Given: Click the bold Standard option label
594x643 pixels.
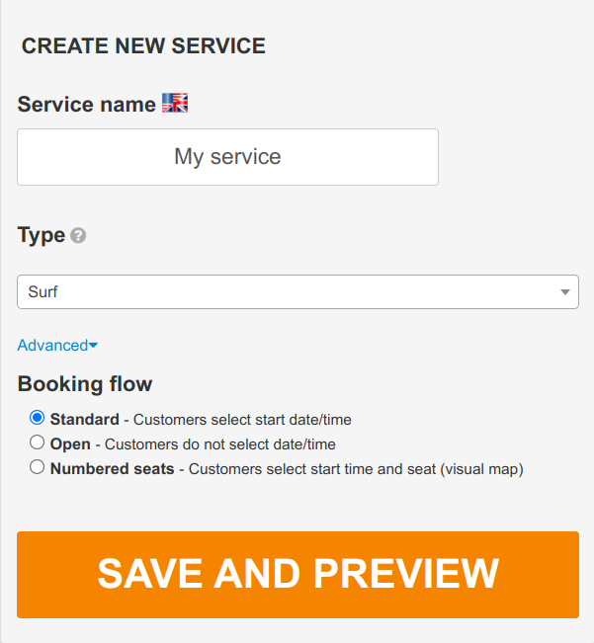Looking at the screenshot, I should tap(85, 420).
